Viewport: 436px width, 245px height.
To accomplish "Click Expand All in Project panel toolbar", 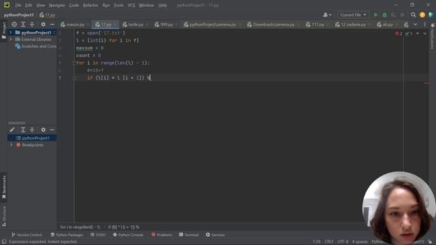I will tap(23, 24).
